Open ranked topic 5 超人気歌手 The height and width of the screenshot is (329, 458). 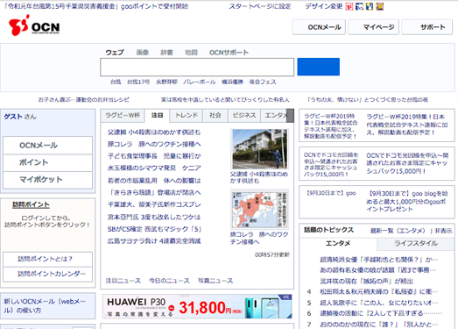pyautogui.click(x=378, y=303)
